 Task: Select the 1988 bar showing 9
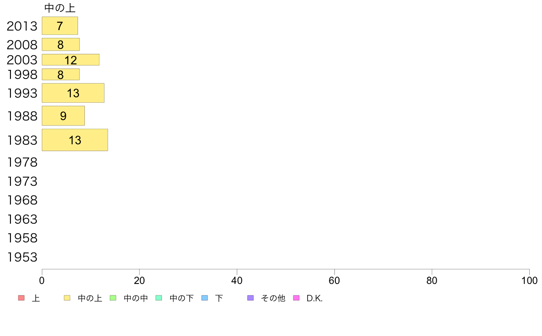[x=63, y=115]
